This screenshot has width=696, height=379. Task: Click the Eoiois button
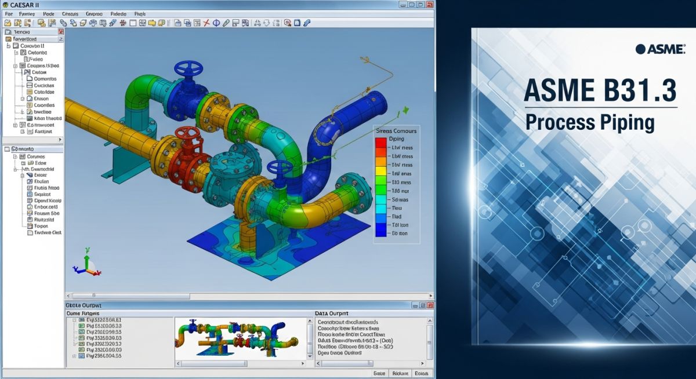(x=422, y=373)
